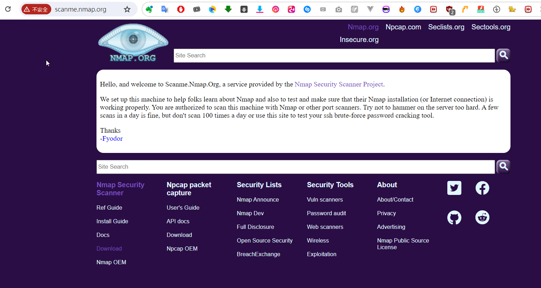Click the blue download arrow with red underline
The height and width of the screenshot is (288, 541).
point(260,9)
